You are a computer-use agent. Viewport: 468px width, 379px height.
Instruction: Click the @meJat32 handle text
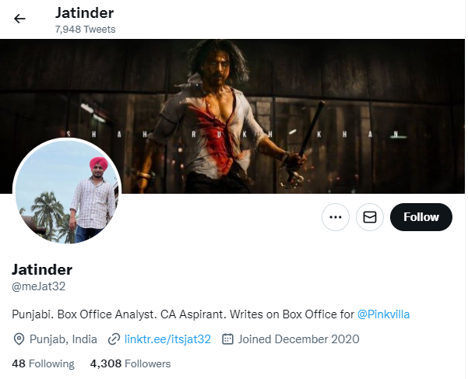pos(38,286)
